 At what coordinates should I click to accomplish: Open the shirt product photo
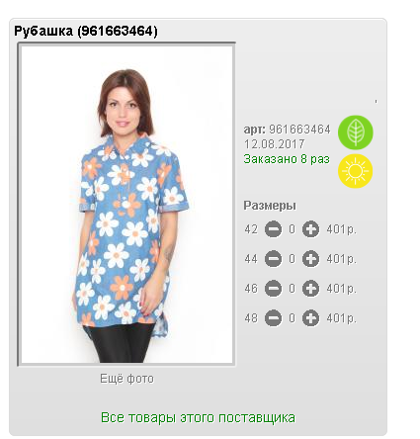click(x=126, y=205)
